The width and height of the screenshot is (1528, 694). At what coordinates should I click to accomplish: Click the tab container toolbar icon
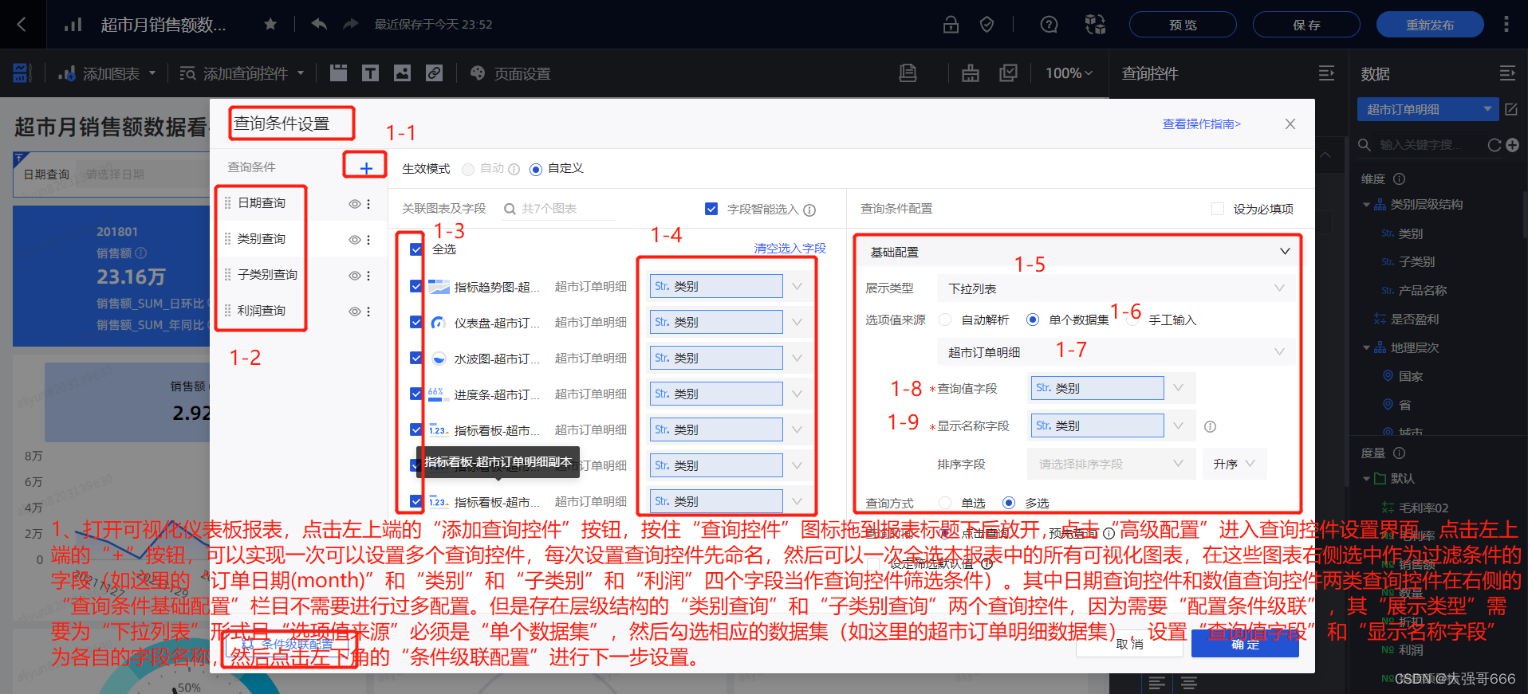click(x=338, y=73)
